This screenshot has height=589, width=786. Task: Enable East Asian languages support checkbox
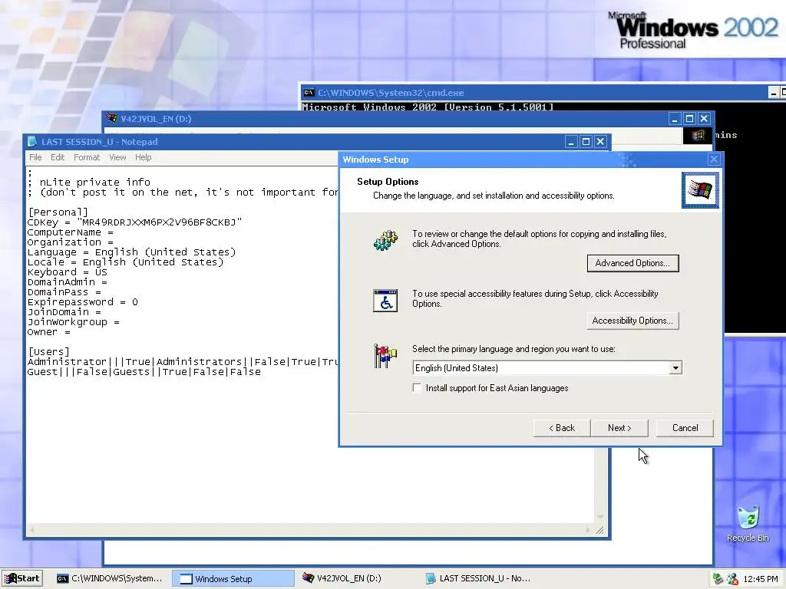click(417, 387)
